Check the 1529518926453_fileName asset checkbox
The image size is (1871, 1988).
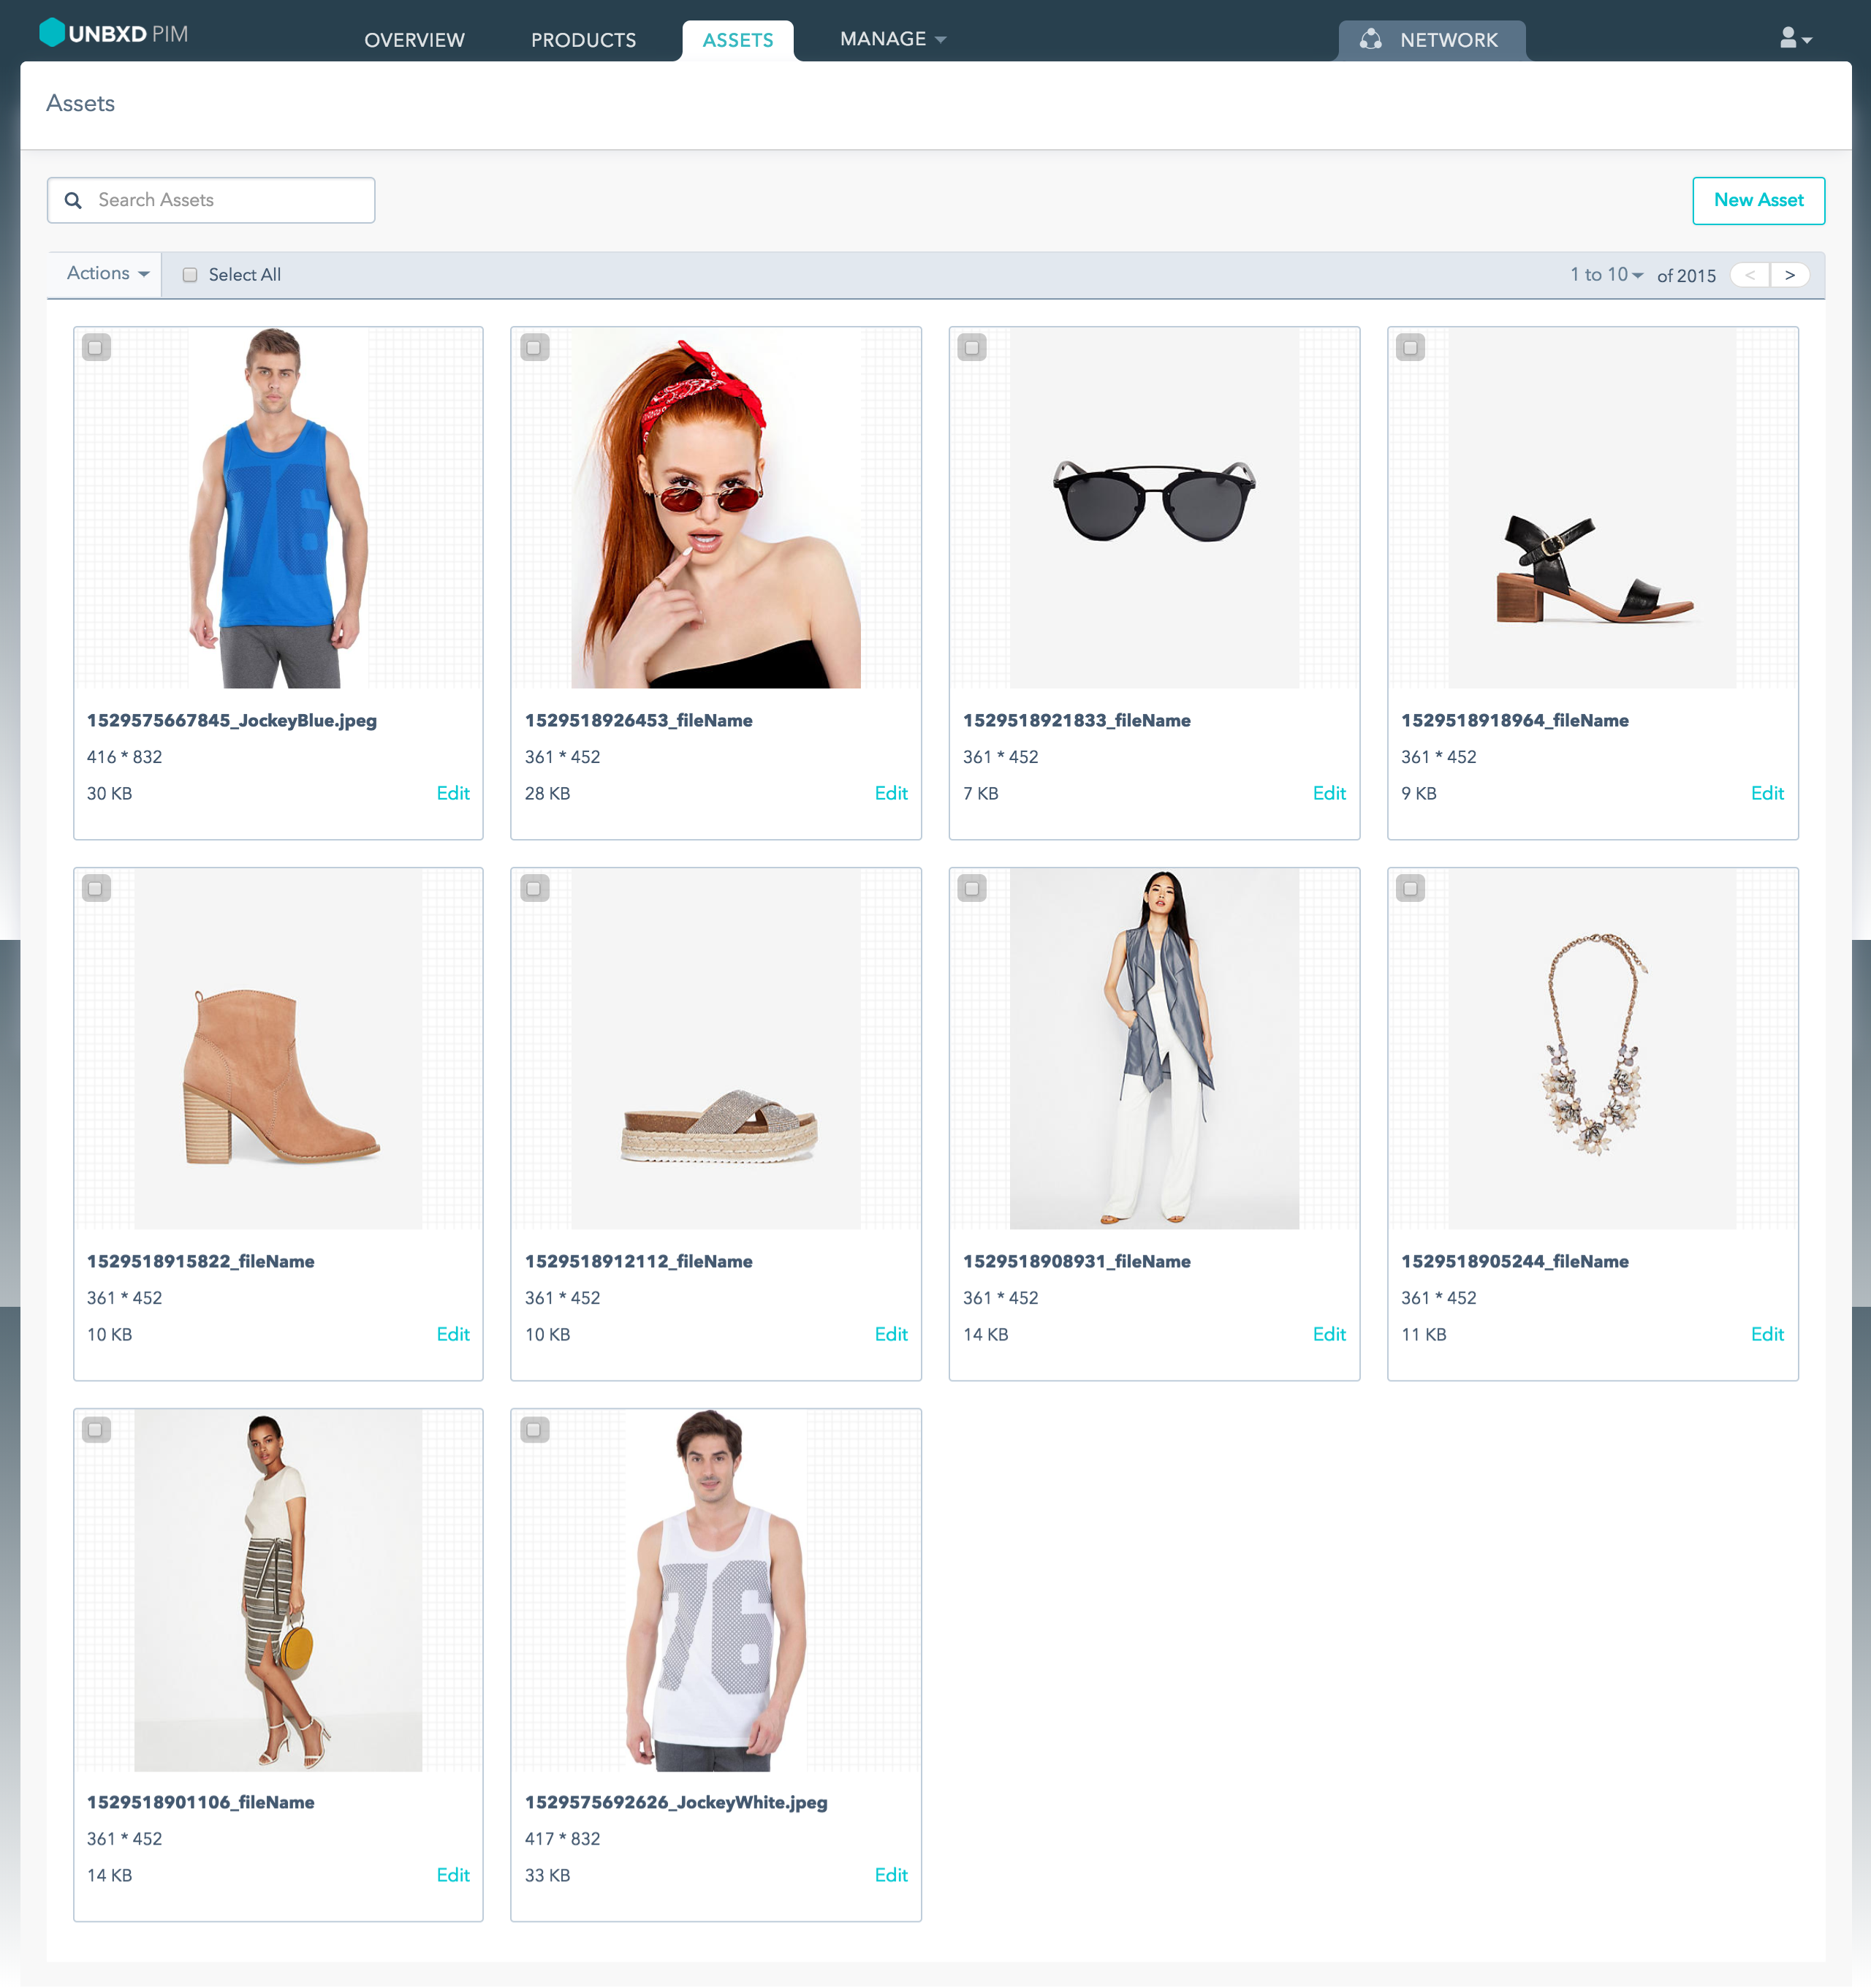[534, 348]
